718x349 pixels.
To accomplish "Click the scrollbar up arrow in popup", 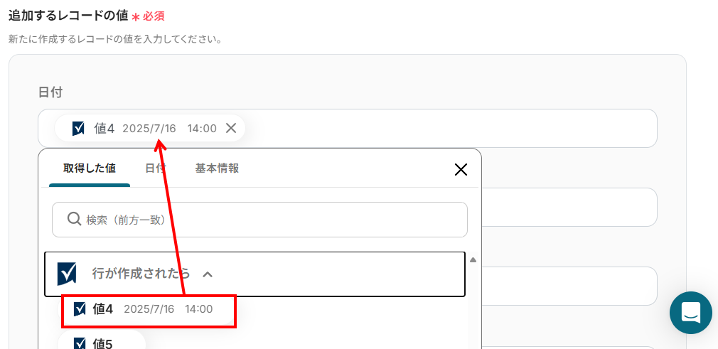I will [x=473, y=260].
